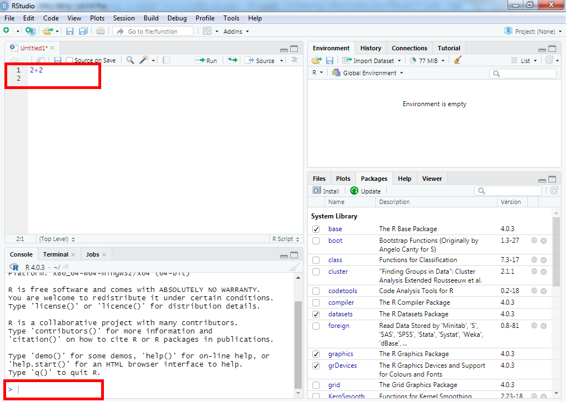Uncheck the datasets package checkbox
Screen dimensions: 566x402
[x=316, y=314]
